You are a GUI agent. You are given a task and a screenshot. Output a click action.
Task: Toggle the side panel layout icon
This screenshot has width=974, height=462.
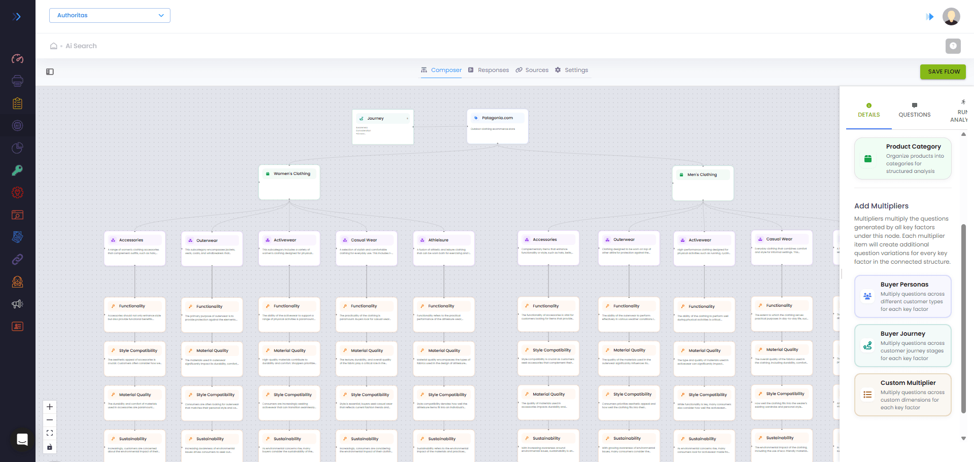coord(50,72)
